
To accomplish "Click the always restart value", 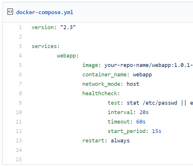I will coord(120,141).
